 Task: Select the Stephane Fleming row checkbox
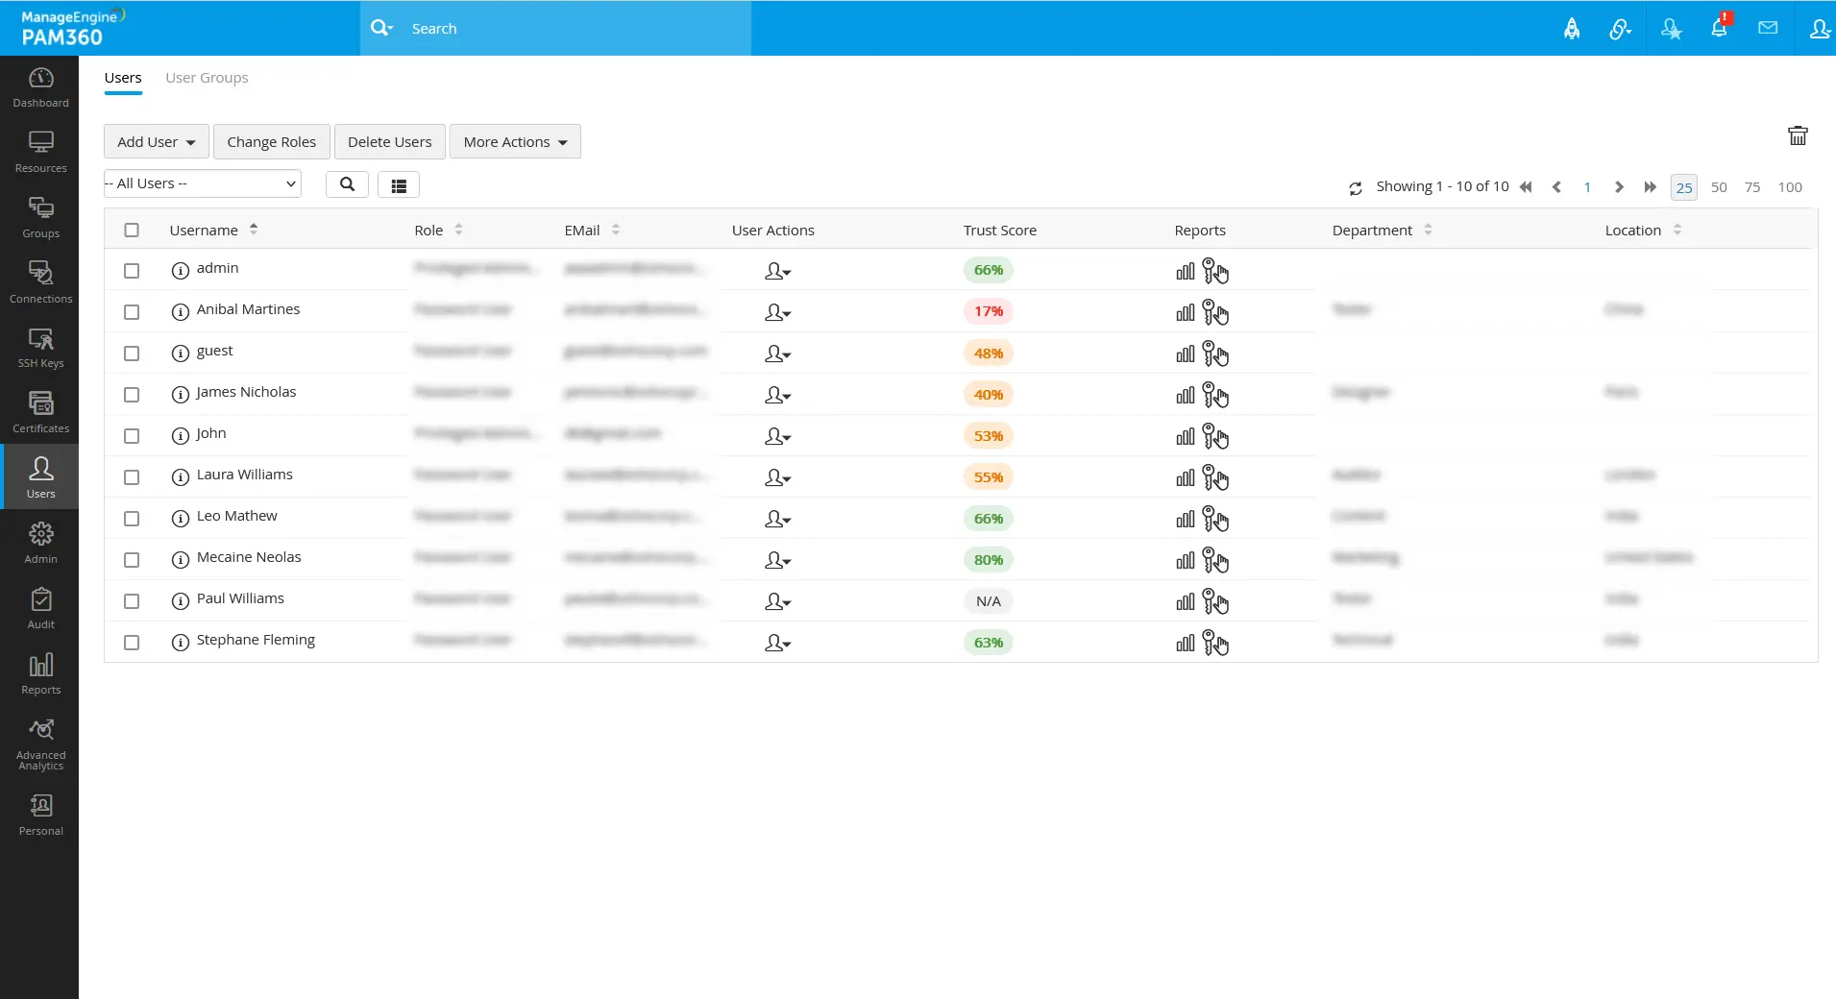[x=132, y=643]
